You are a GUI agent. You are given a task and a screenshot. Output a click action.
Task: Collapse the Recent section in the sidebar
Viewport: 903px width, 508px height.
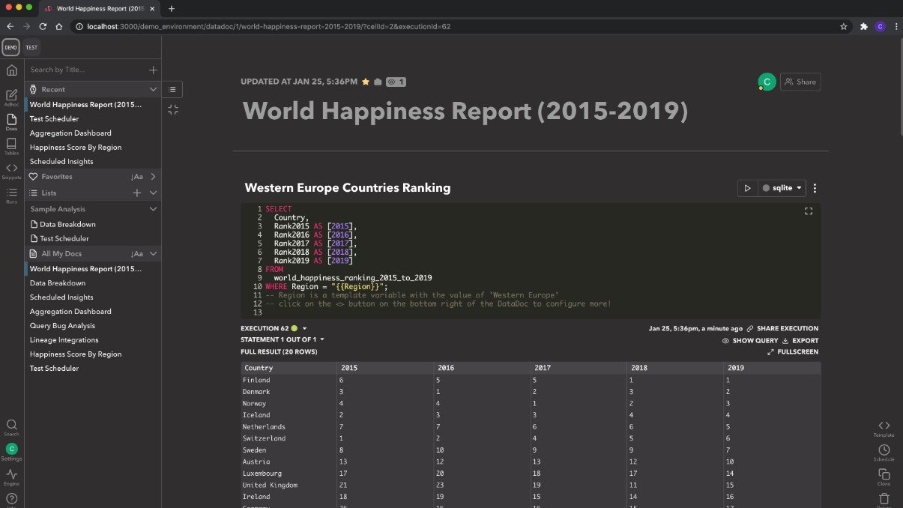tap(154, 89)
